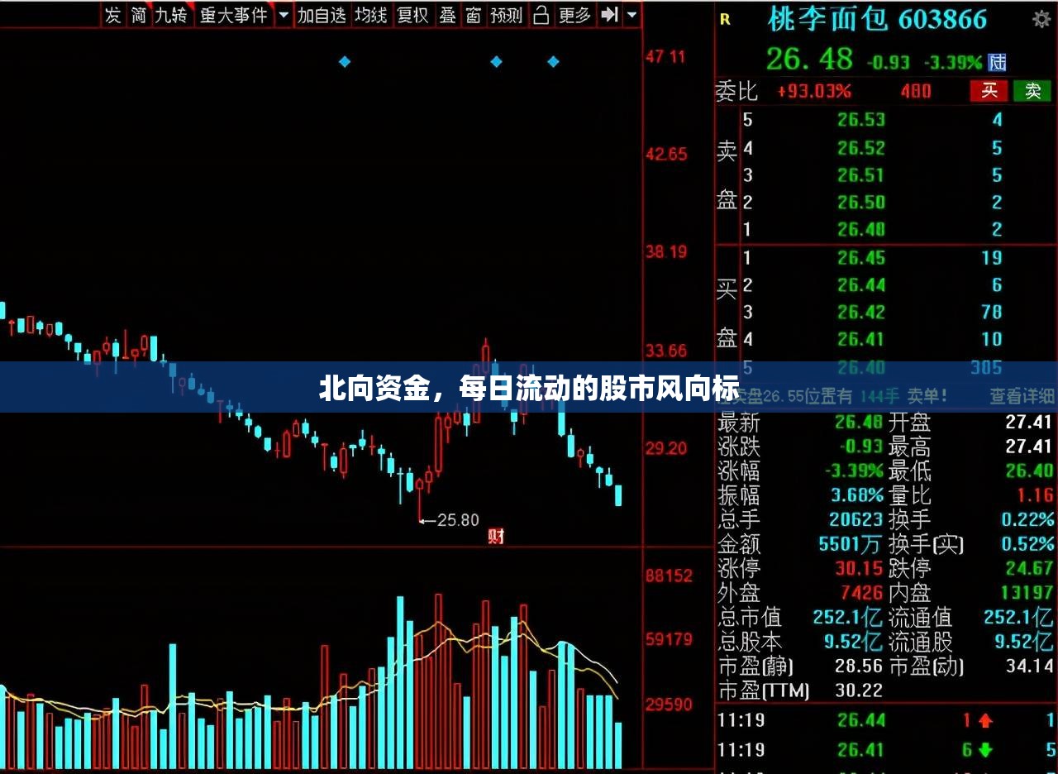Open the 重大事件 major events item
This screenshot has width=1058, height=774.
pos(234,14)
